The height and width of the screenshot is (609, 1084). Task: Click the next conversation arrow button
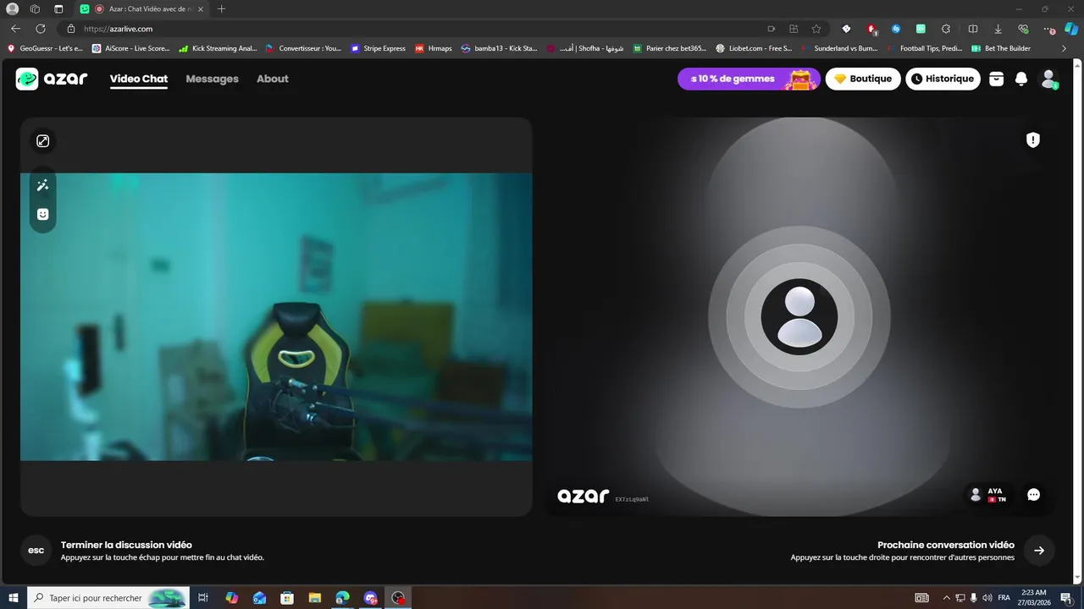pos(1039,551)
